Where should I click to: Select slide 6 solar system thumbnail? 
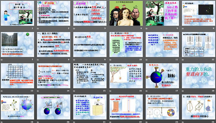199,13
